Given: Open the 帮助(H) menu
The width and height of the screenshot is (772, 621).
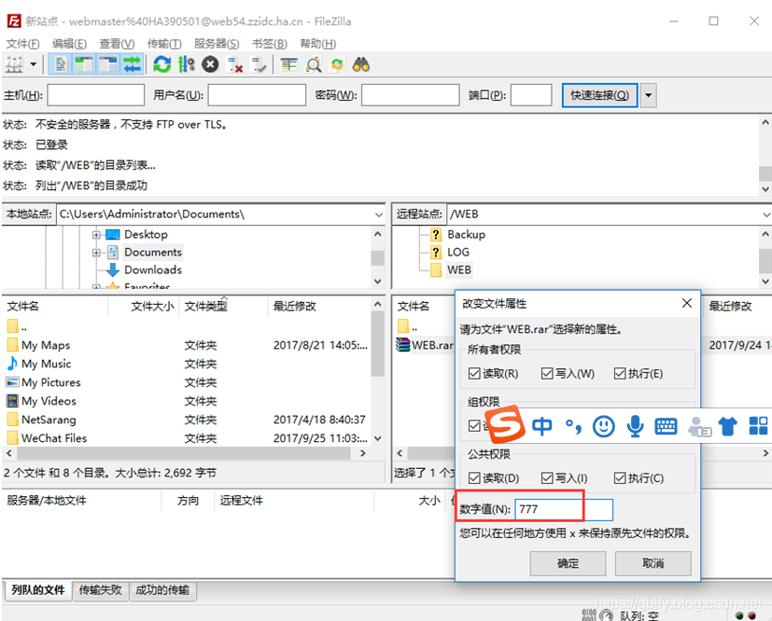Looking at the screenshot, I should [x=318, y=44].
